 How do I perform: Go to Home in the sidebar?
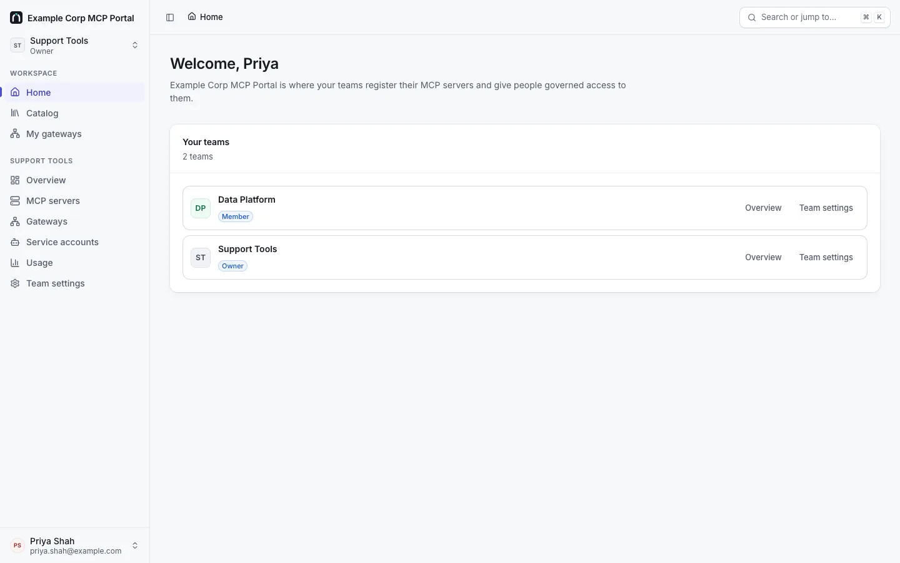(x=74, y=93)
